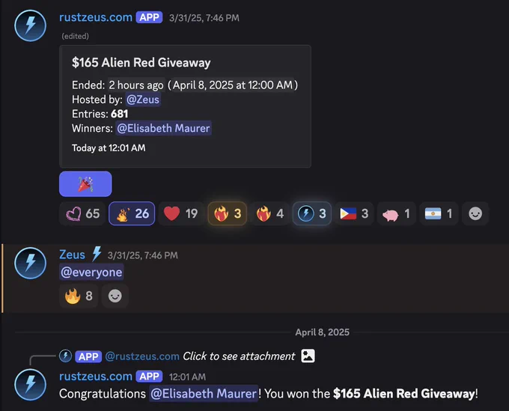The height and width of the screenshot is (411, 509).
Task: Add reaction to Zeus @everyone message
Action: (x=115, y=296)
